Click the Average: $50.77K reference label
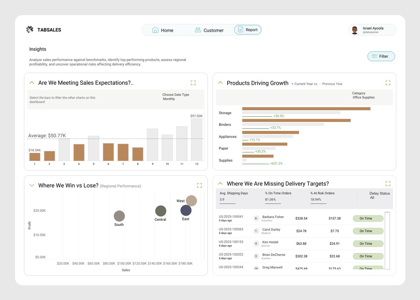This screenshot has height=300, width=420. (x=47, y=135)
